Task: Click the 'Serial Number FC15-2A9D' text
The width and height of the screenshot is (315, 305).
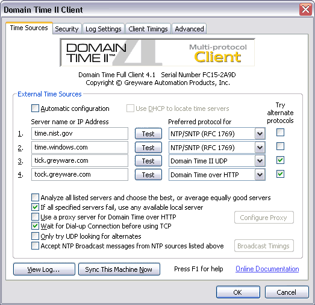Action: coord(198,75)
